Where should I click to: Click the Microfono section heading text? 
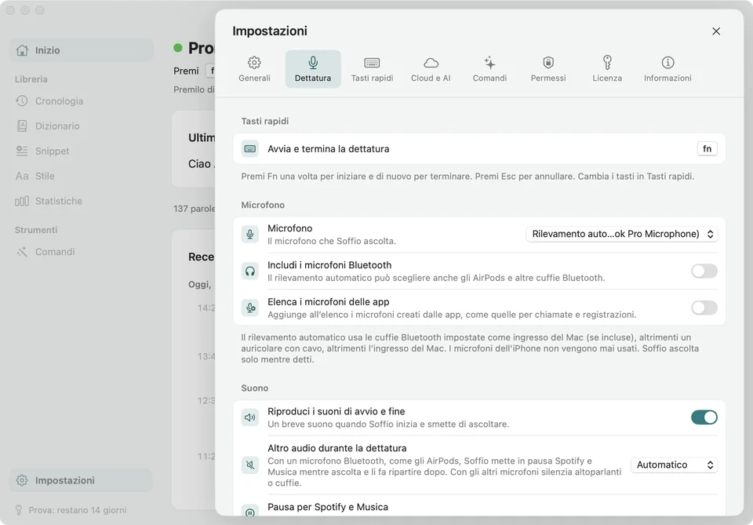click(x=263, y=205)
